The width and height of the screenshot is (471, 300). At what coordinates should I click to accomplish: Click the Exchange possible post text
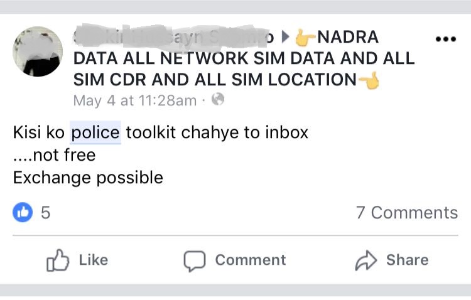[x=88, y=178]
